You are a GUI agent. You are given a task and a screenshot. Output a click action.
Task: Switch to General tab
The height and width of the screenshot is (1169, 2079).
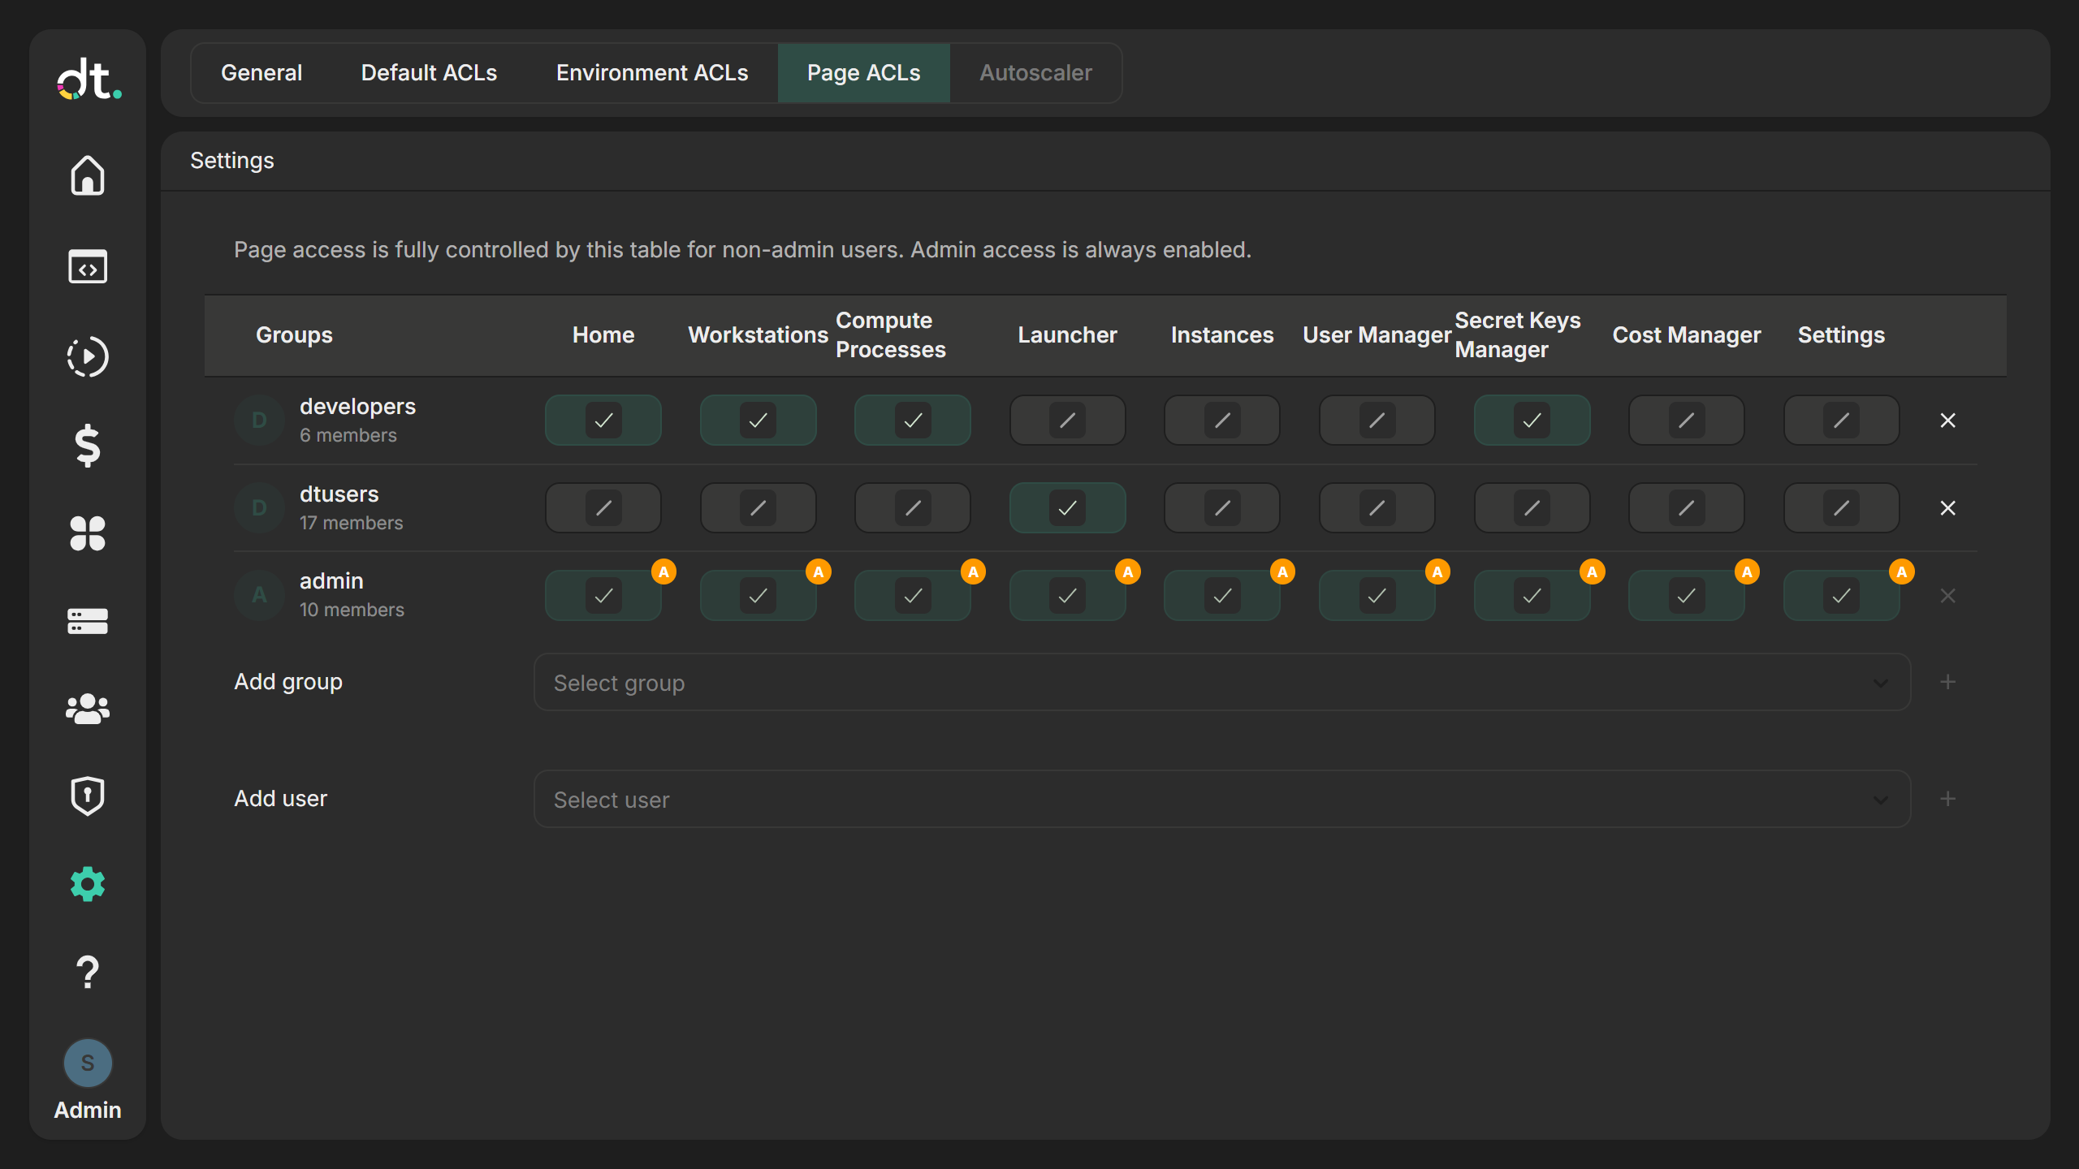[x=261, y=73]
